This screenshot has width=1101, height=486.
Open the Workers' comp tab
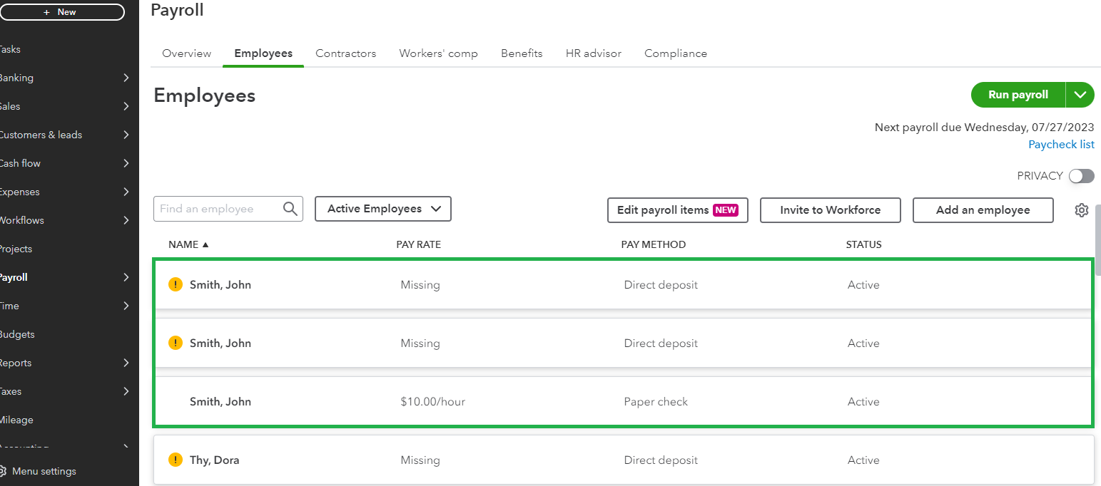pos(438,53)
